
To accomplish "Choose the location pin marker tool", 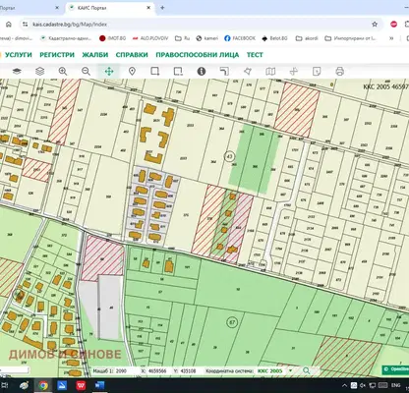I will (132, 71).
